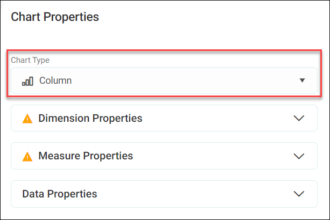This screenshot has width=330, height=220.
Task: Click the column chart icon in Chart Type
Action: [x=27, y=81]
